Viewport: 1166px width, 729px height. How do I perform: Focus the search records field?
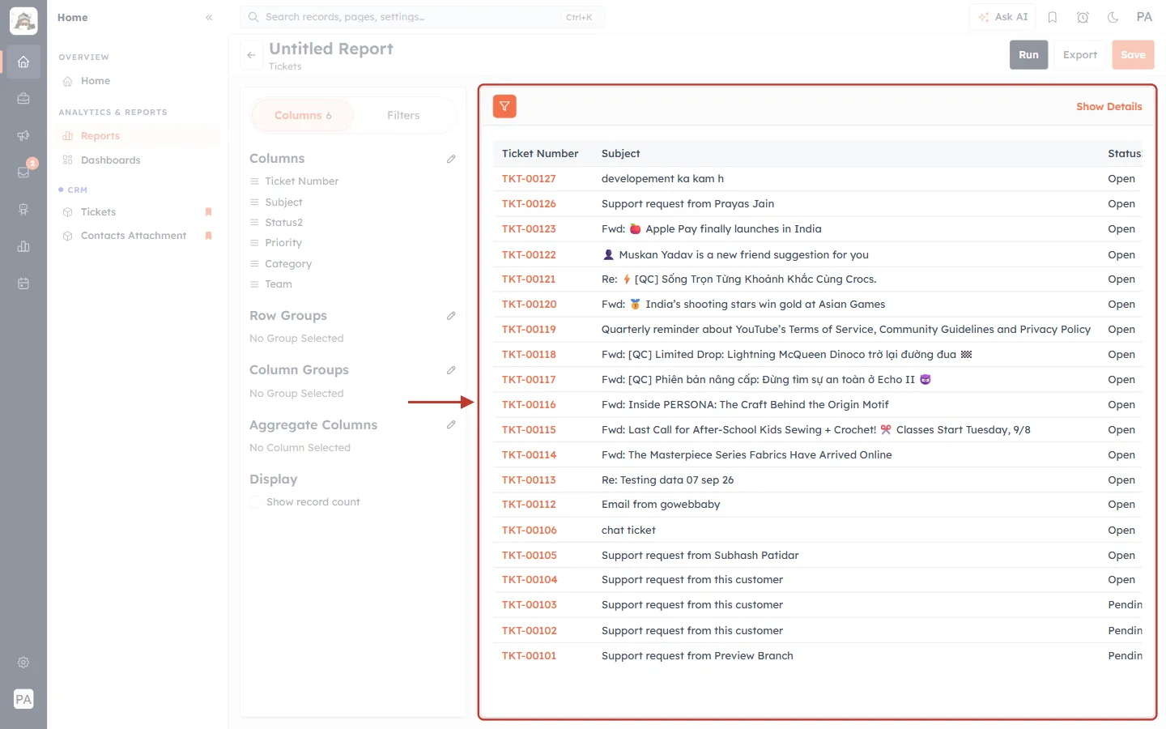pyautogui.click(x=422, y=17)
